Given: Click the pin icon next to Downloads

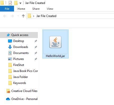Looking at the screenshot, I should point(36,47).
